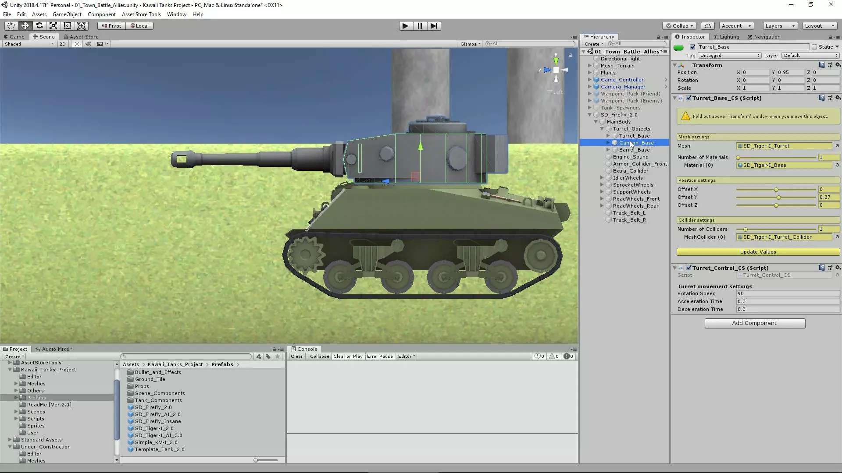The height and width of the screenshot is (473, 842).
Task: Click the Update Values button
Action: point(758,252)
